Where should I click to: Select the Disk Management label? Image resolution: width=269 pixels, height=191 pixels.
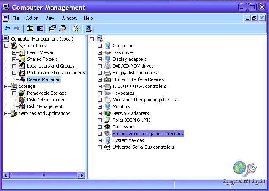(x=45, y=106)
